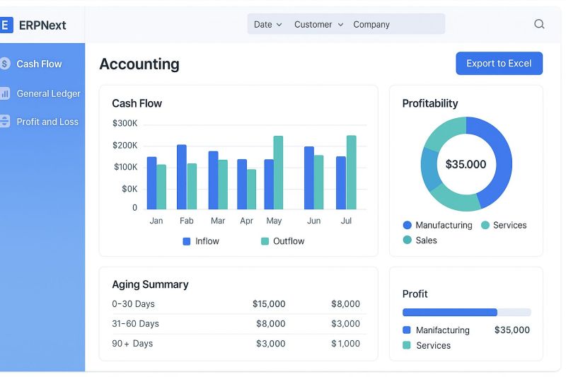
Task: Toggle the Outflow legend marker
Action: point(265,241)
